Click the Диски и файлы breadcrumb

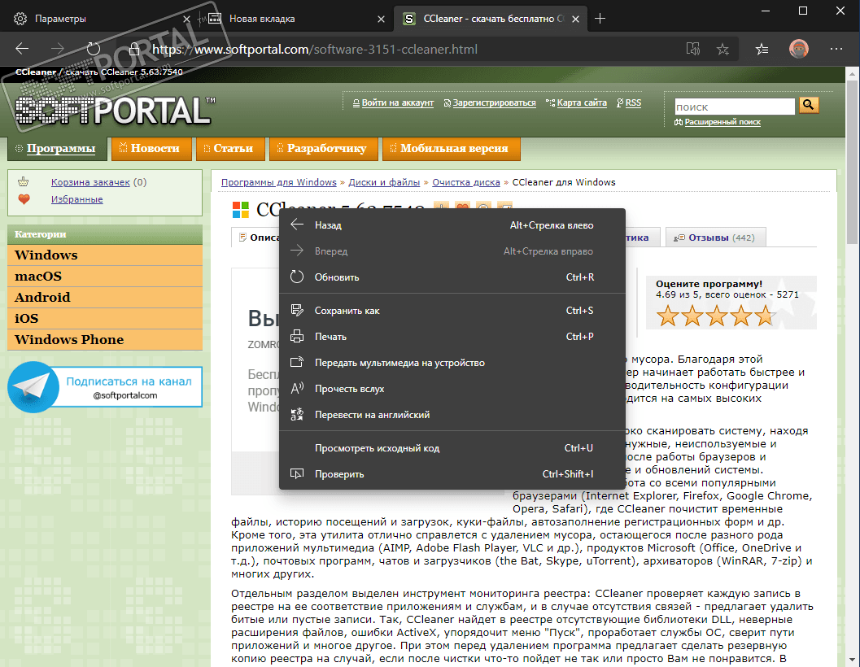point(384,182)
